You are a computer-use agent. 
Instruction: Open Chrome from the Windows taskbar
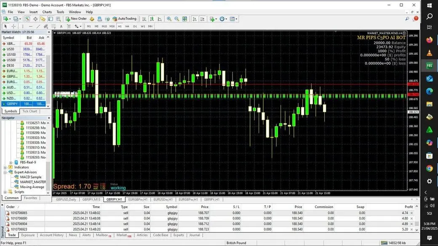[429, 168]
